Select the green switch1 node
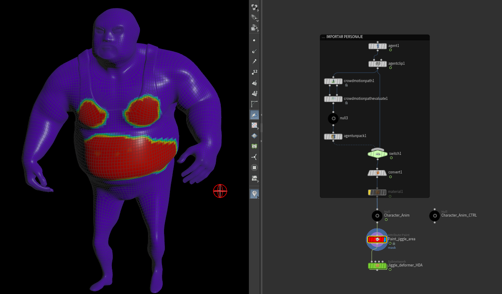This screenshot has height=294, width=502. tap(377, 154)
